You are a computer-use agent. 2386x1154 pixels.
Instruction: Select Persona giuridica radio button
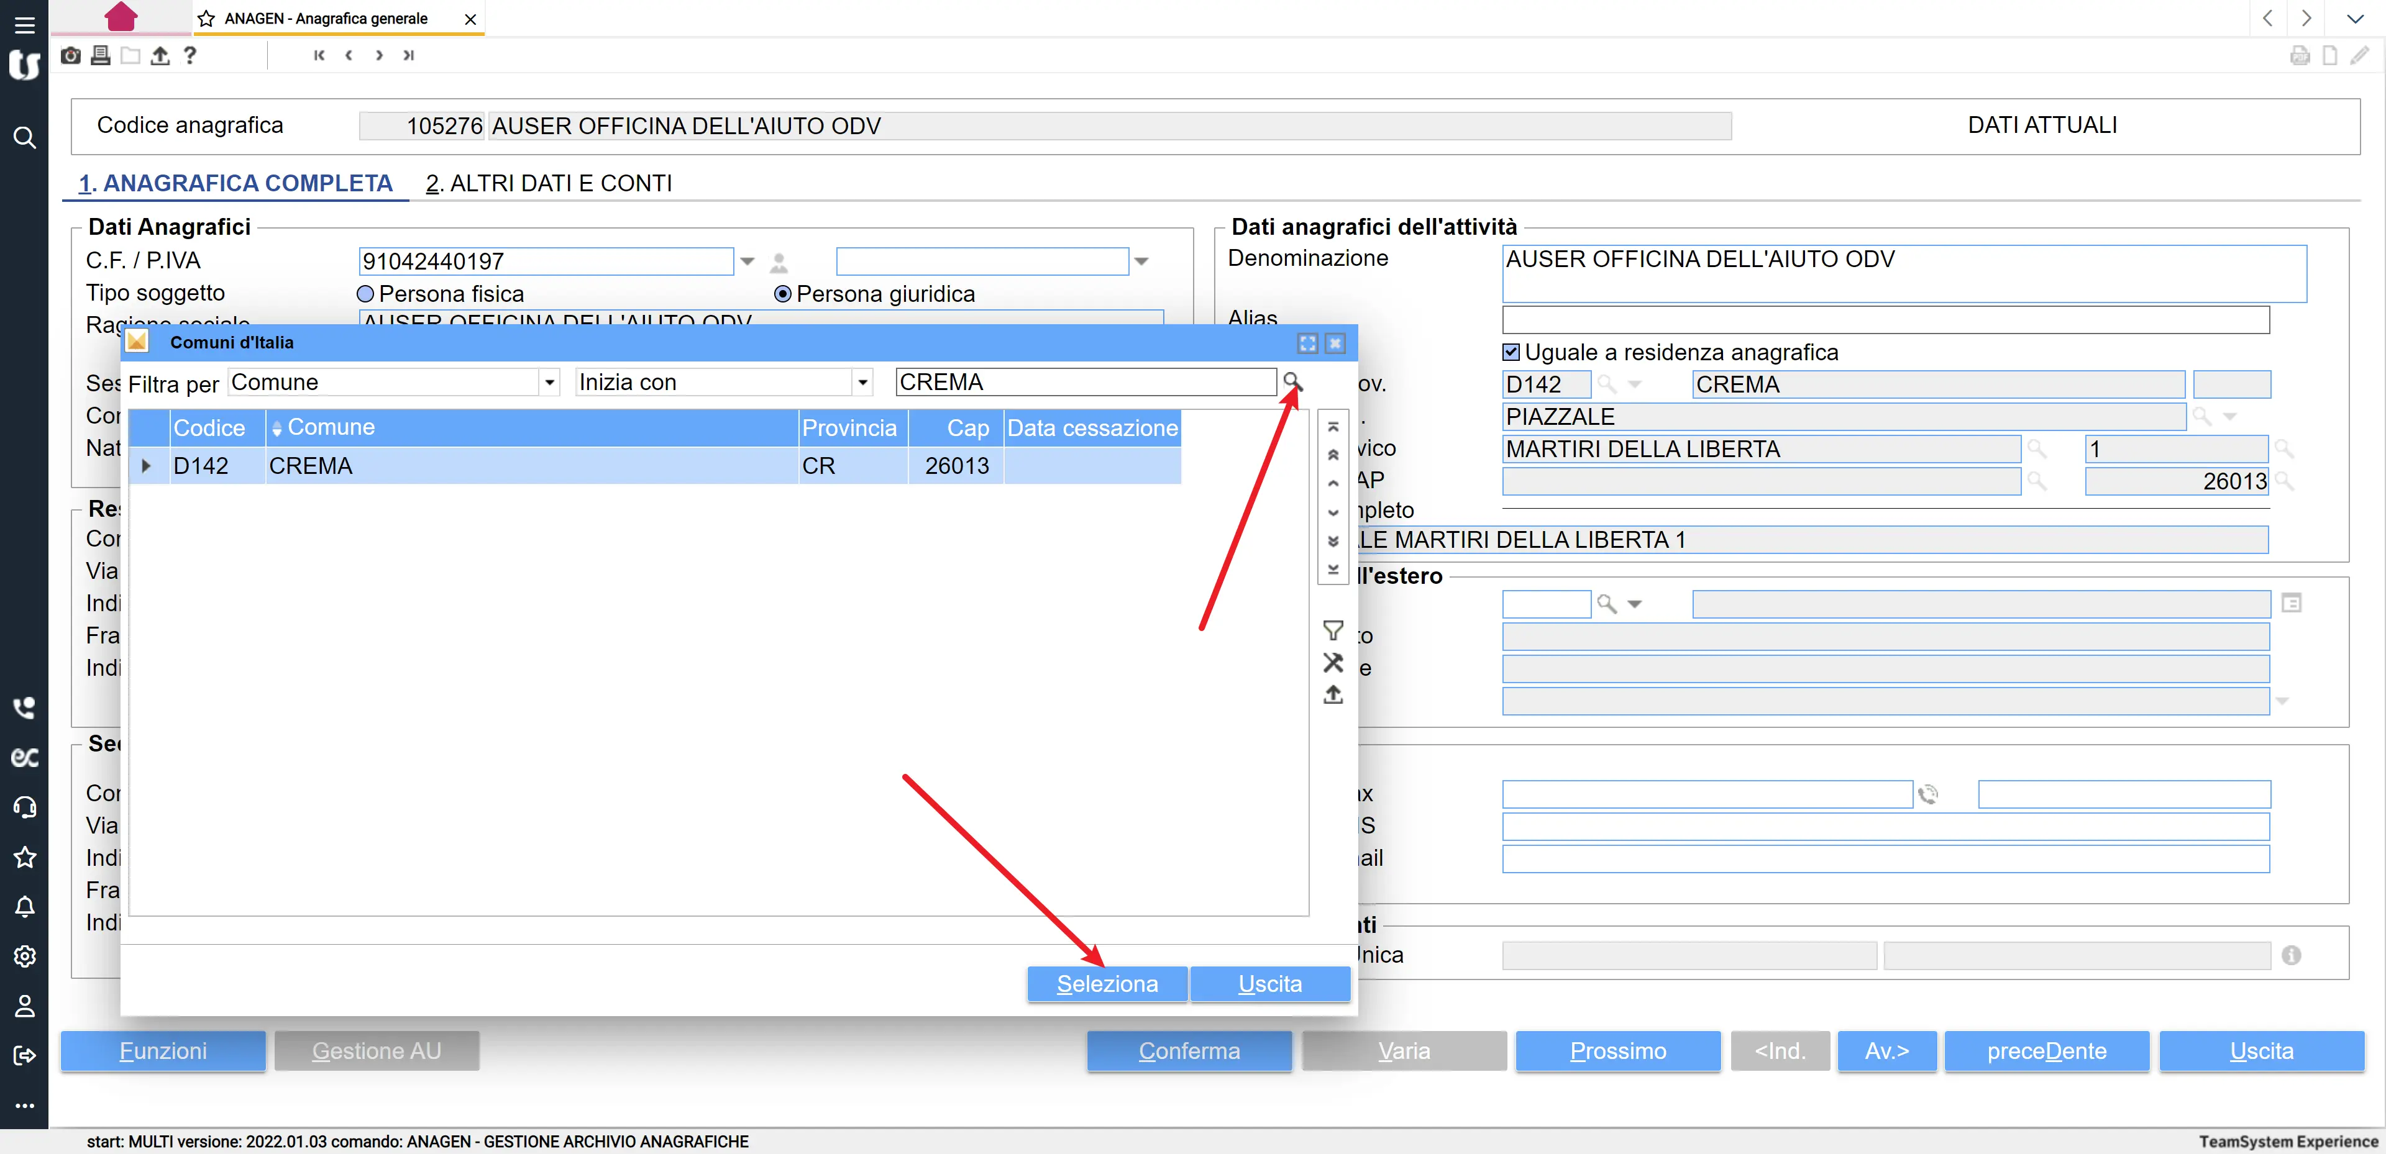(783, 294)
